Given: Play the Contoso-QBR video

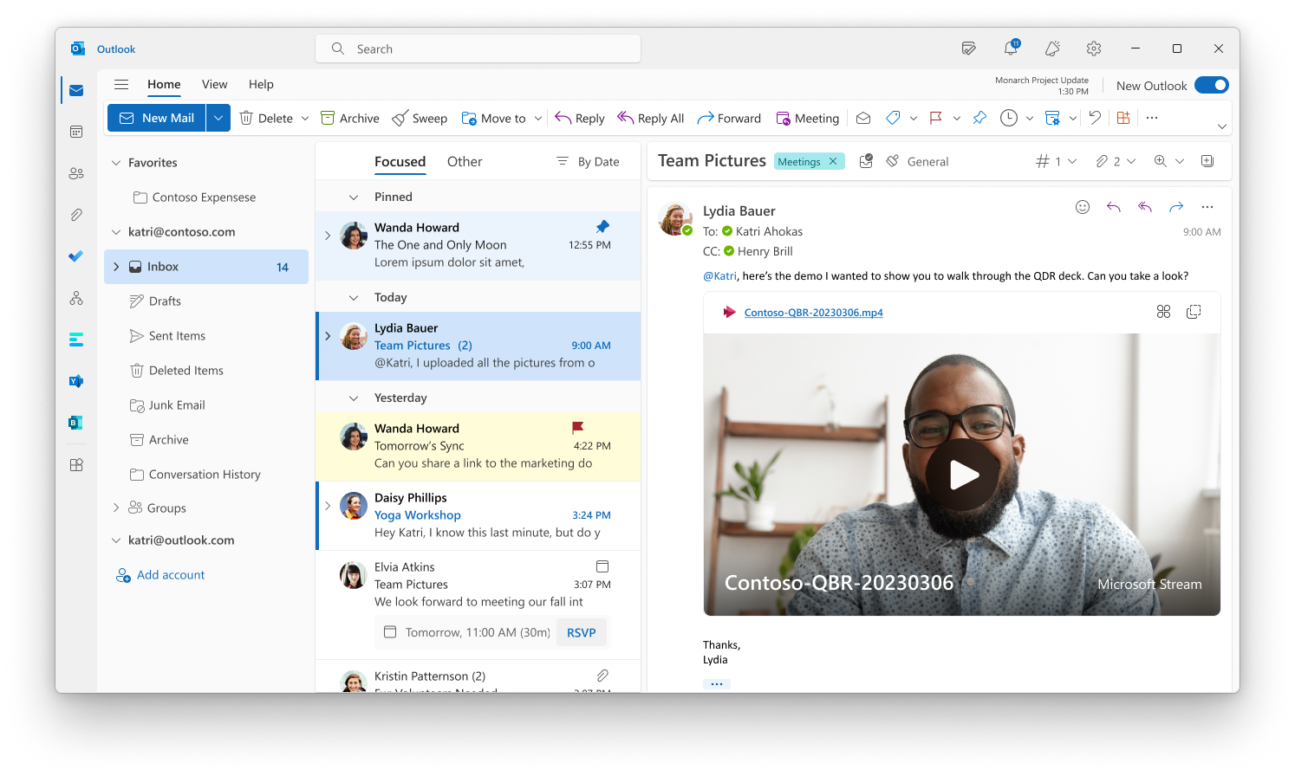Looking at the screenshot, I should 962,475.
